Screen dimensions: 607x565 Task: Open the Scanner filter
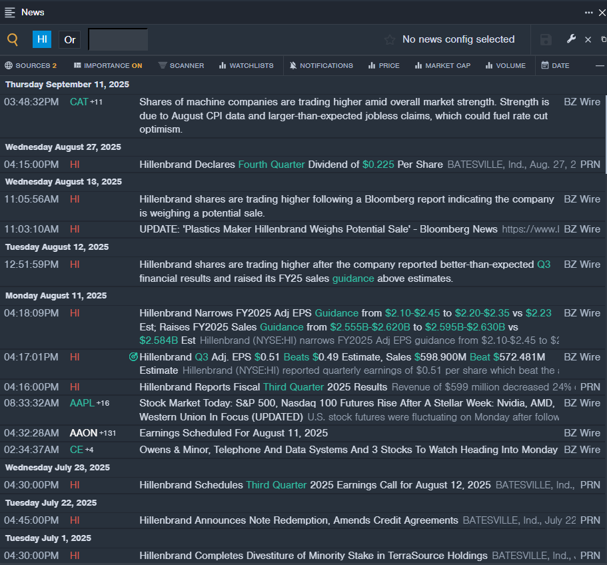181,65
